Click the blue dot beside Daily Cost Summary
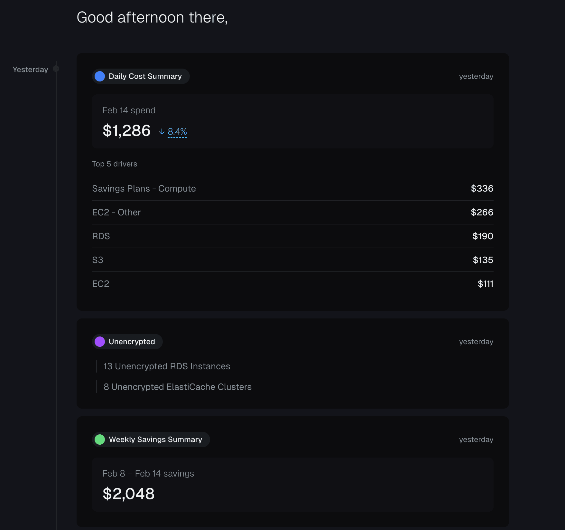 coord(100,76)
